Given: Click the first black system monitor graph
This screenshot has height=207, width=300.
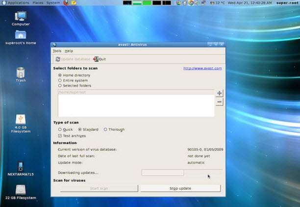Looking at the screenshot, I should [x=127, y=2].
